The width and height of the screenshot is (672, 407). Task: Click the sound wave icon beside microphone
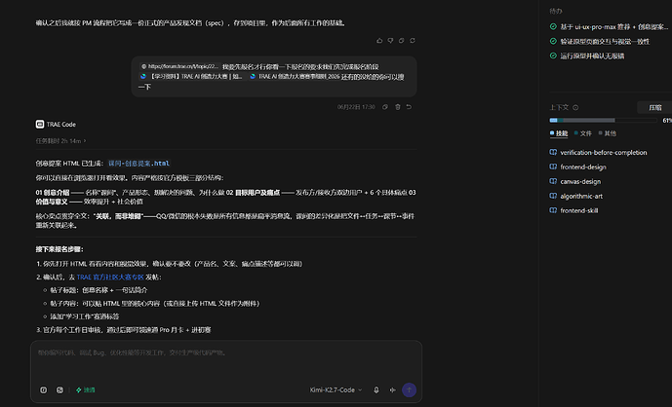click(x=393, y=389)
